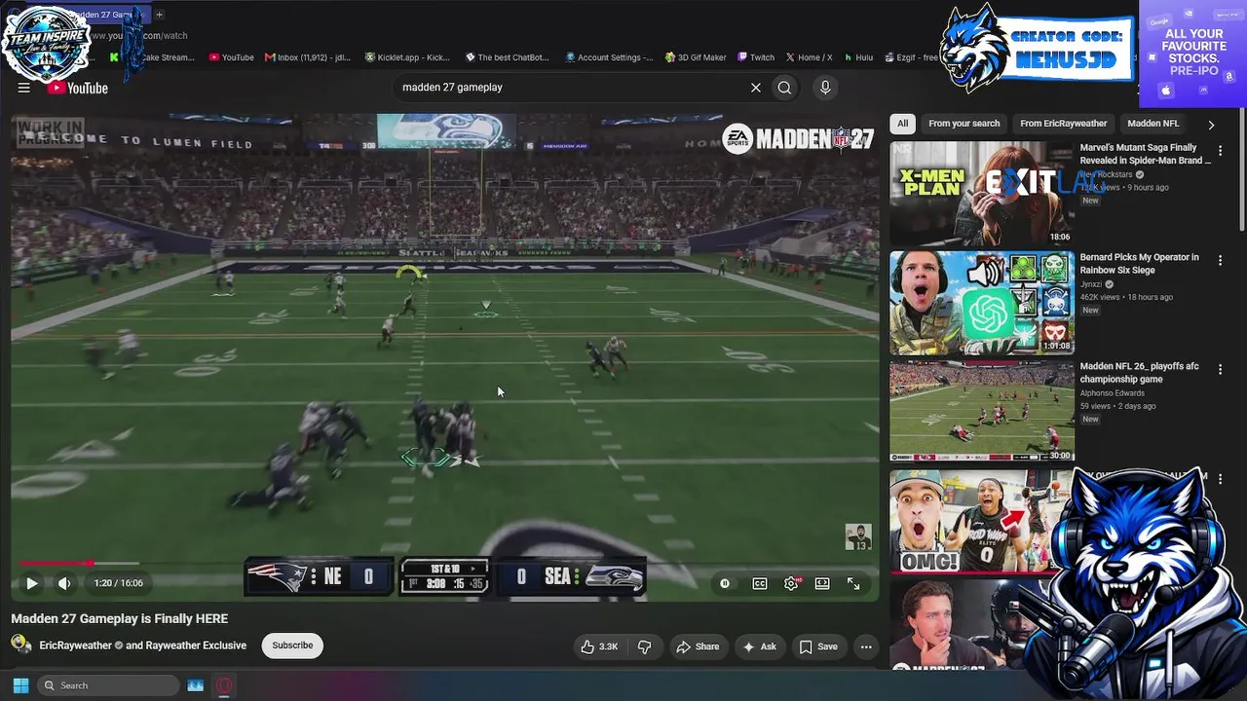Viewport: 1247px width, 701px height.
Task: Play the paused video
Action: tap(31, 583)
